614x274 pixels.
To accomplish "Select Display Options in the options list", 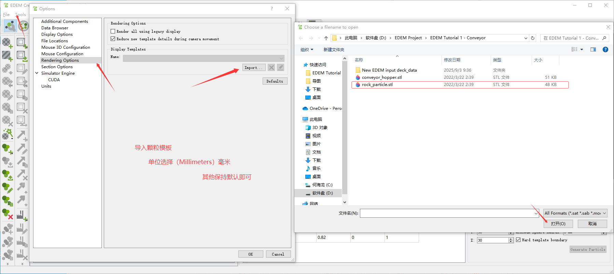I will [x=57, y=34].
